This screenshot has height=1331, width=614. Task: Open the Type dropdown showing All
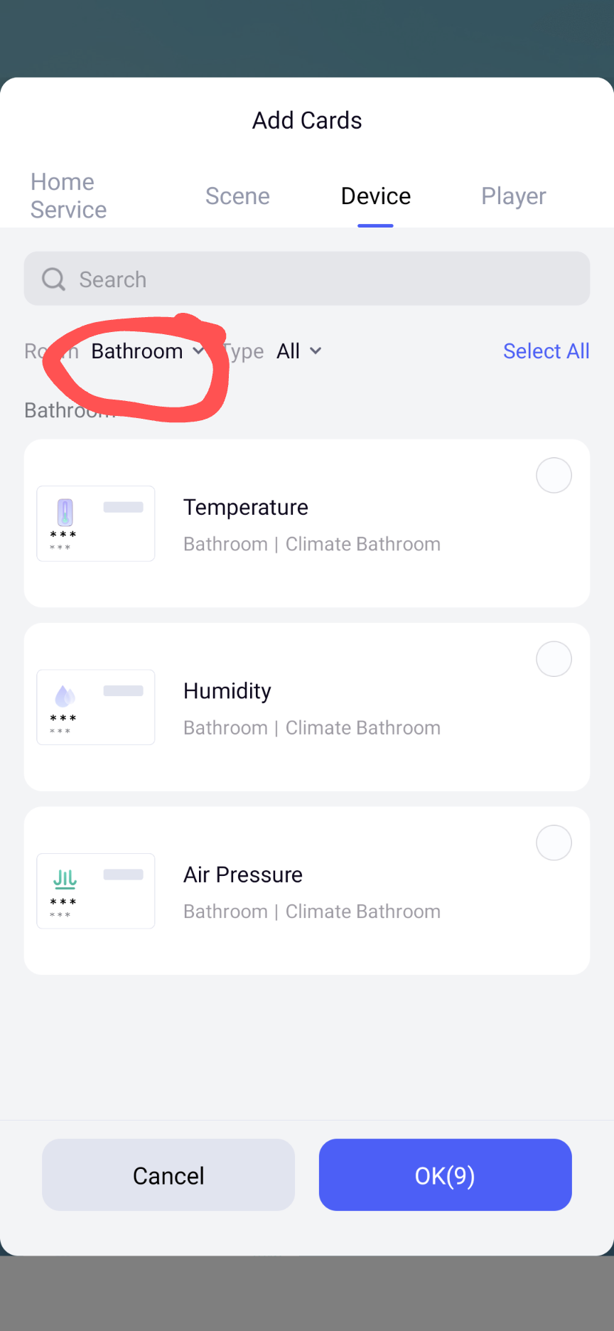click(289, 351)
